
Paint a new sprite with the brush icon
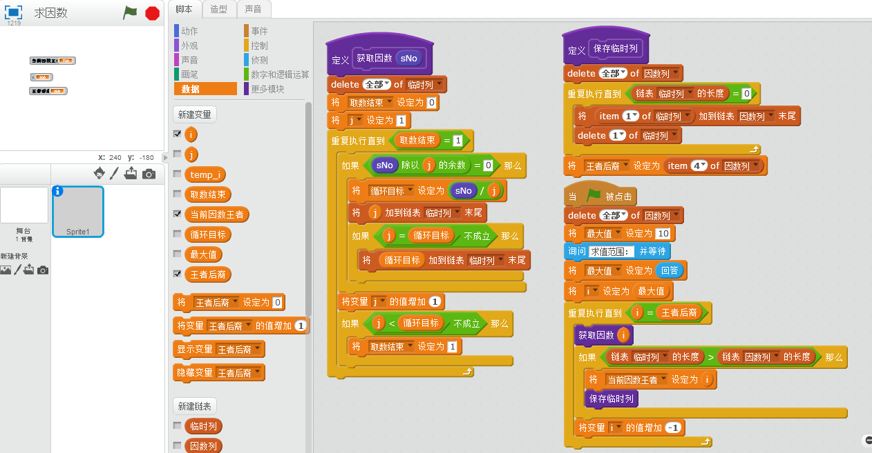(115, 174)
